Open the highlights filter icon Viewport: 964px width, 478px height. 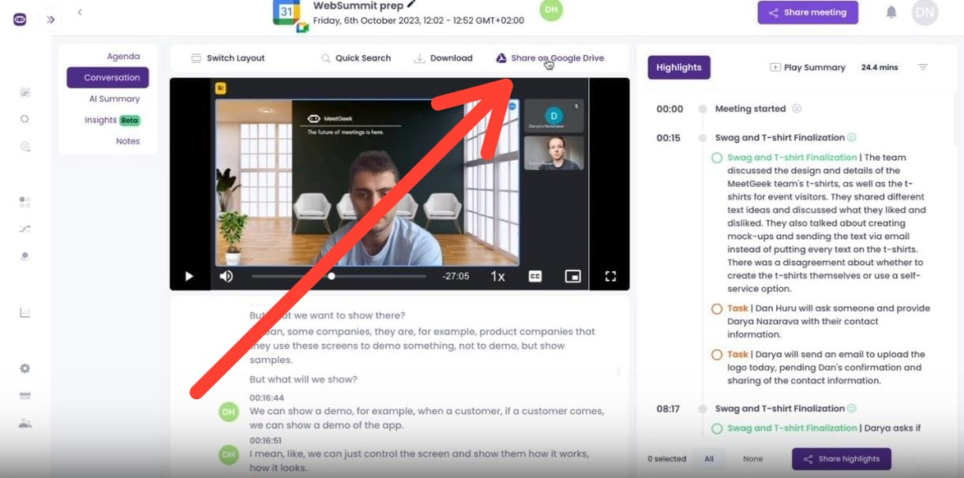coord(923,68)
